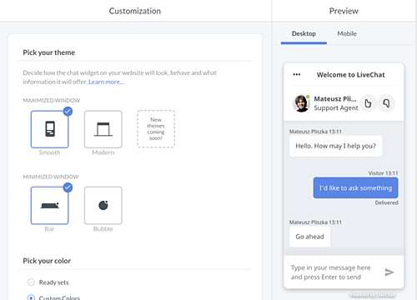Open the Learn more link

pos(107,82)
